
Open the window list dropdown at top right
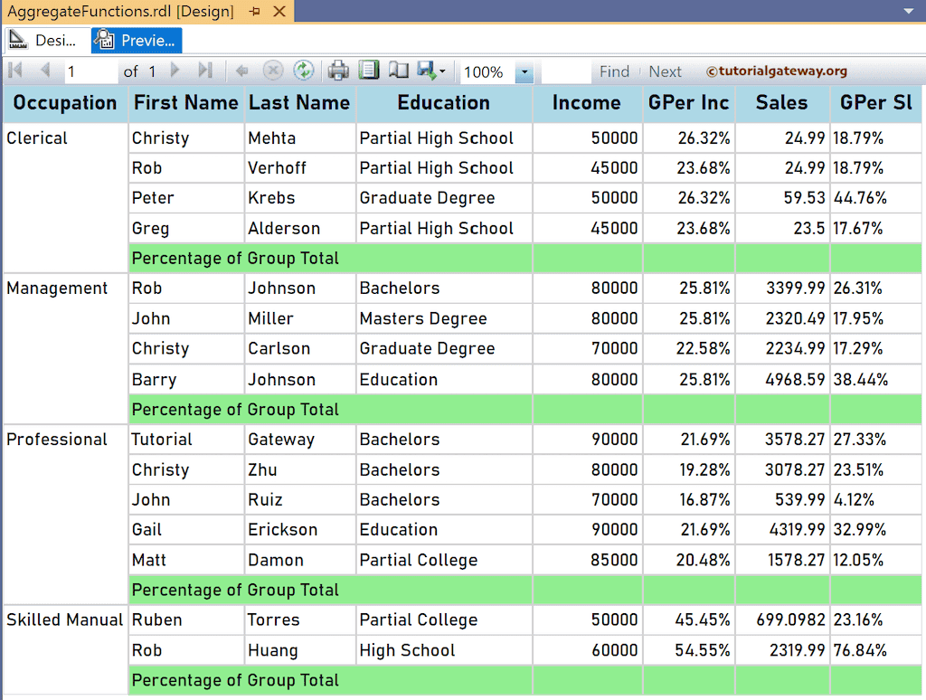coord(909,12)
